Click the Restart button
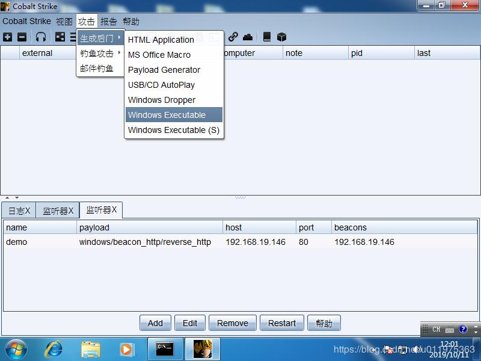Image resolution: width=481 pixels, height=361 pixels. [282, 323]
